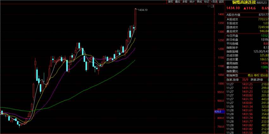Select the A股总市值 row
This screenshot has width=269, height=134.
tap(247, 15)
